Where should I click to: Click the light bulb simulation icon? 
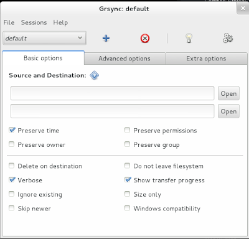point(189,38)
